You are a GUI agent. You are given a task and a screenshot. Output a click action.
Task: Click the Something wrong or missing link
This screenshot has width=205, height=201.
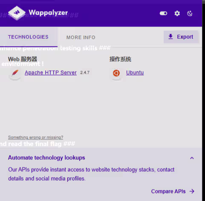coord(36,138)
